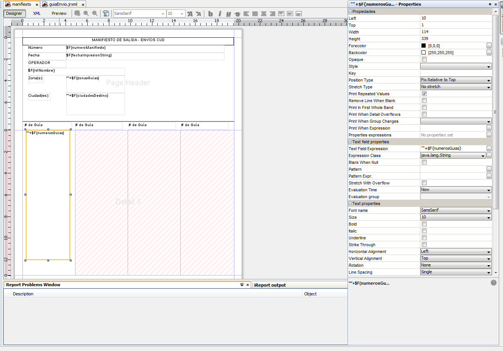Apply strikethrough from the toolbar
503x351 pixels.
pyautogui.click(x=238, y=14)
